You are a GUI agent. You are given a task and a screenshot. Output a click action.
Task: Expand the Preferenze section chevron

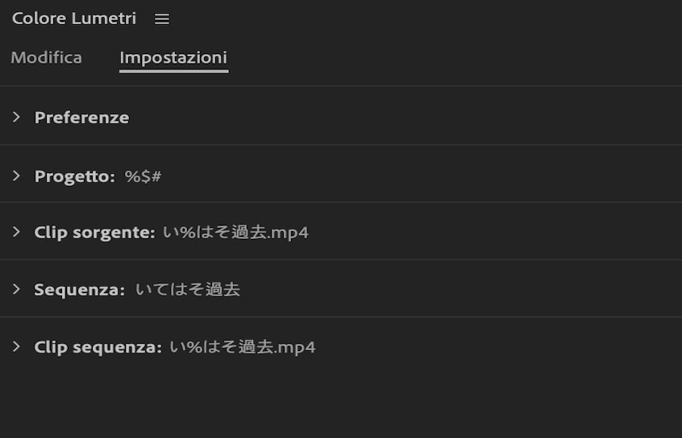(x=16, y=118)
